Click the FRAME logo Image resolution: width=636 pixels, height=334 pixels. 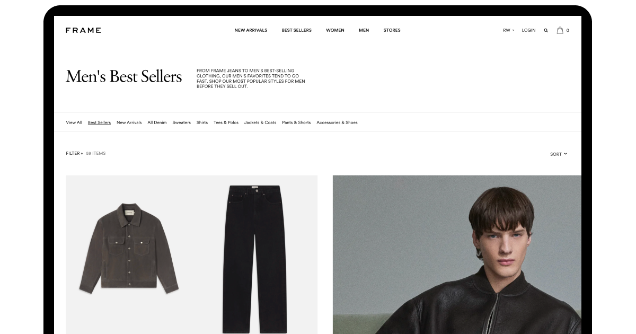pos(83,30)
